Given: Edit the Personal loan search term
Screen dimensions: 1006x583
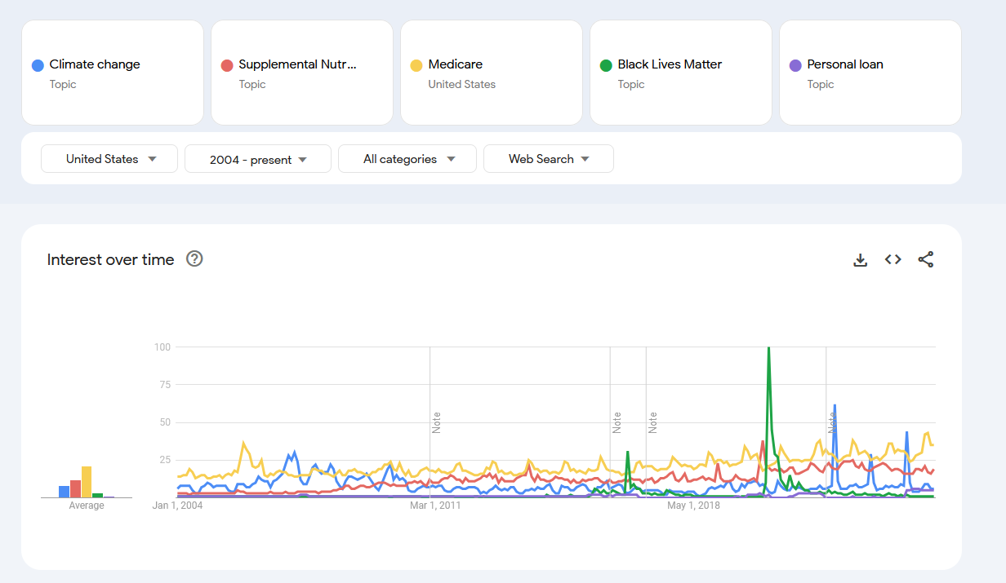Looking at the screenshot, I should [845, 64].
